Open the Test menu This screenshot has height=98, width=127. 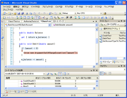pos(98,7)
